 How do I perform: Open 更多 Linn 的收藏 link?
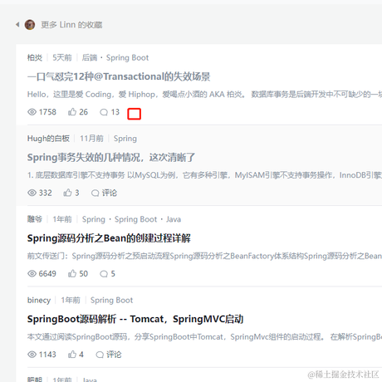(x=71, y=25)
